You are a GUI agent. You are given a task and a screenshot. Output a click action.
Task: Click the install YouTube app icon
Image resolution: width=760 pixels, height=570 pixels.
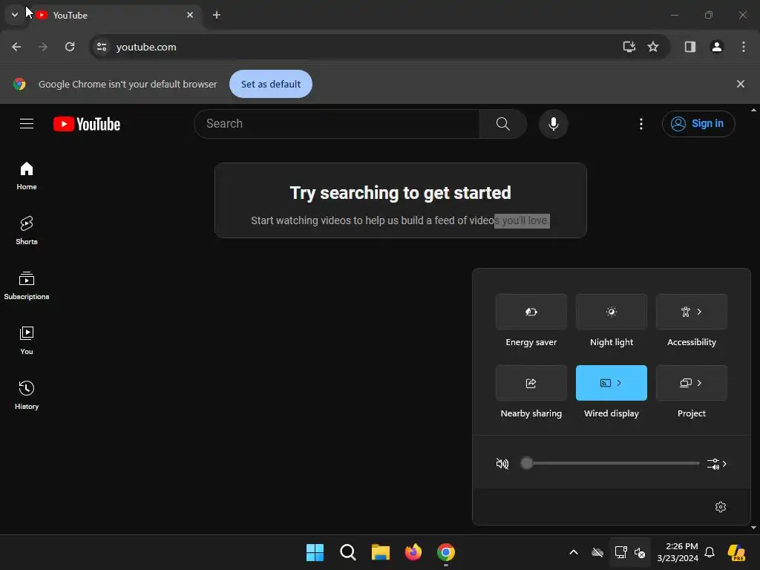[x=629, y=47]
